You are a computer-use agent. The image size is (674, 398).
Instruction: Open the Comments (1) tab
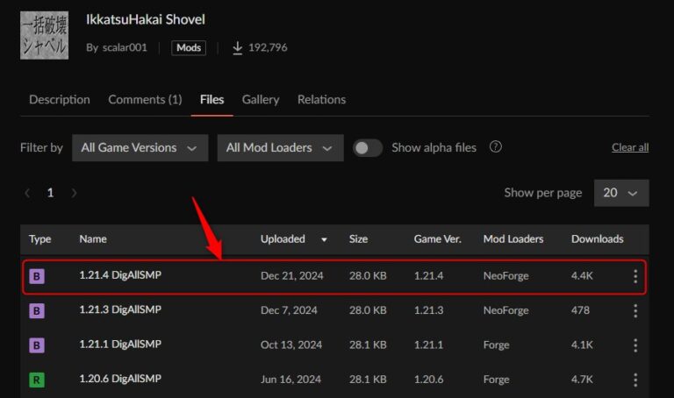[145, 100]
